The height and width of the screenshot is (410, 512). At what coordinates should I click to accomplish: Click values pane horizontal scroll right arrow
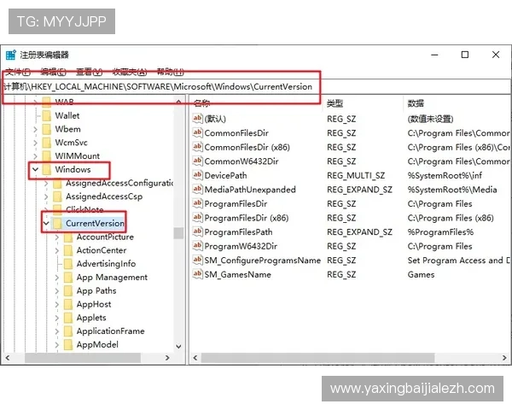click(x=504, y=358)
